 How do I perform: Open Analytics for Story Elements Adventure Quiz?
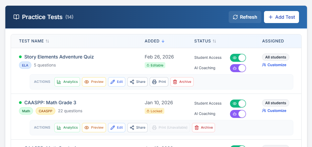(67, 82)
